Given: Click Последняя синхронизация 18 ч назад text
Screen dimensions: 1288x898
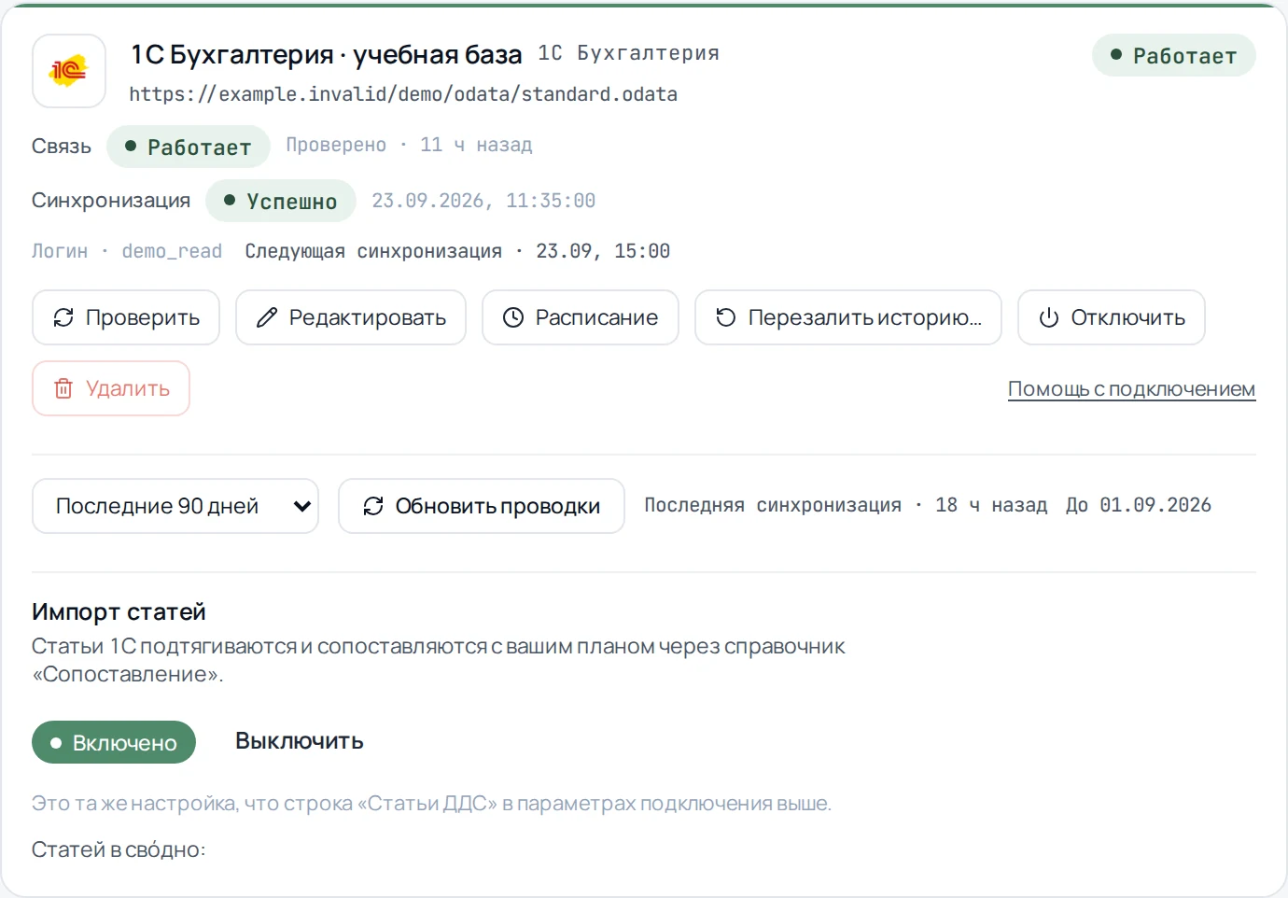Looking at the screenshot, I should coord(846,505).
